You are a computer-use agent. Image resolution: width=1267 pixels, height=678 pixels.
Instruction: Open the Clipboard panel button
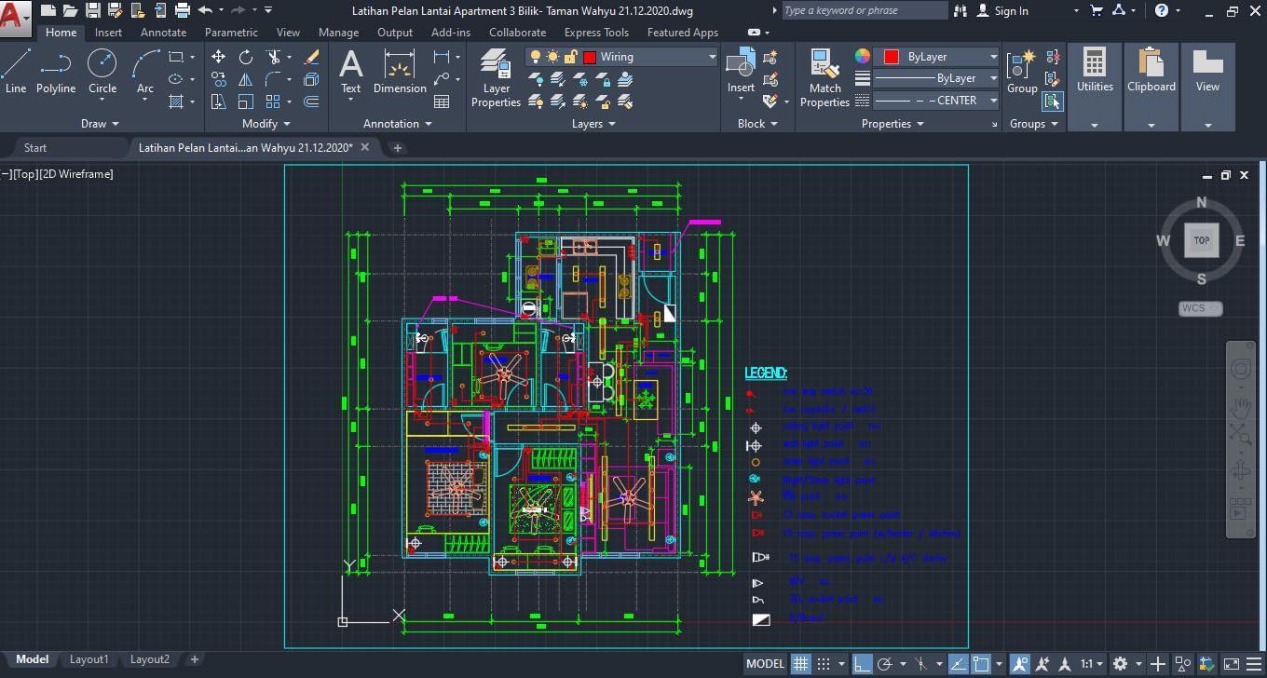(x=1151, y=87)
